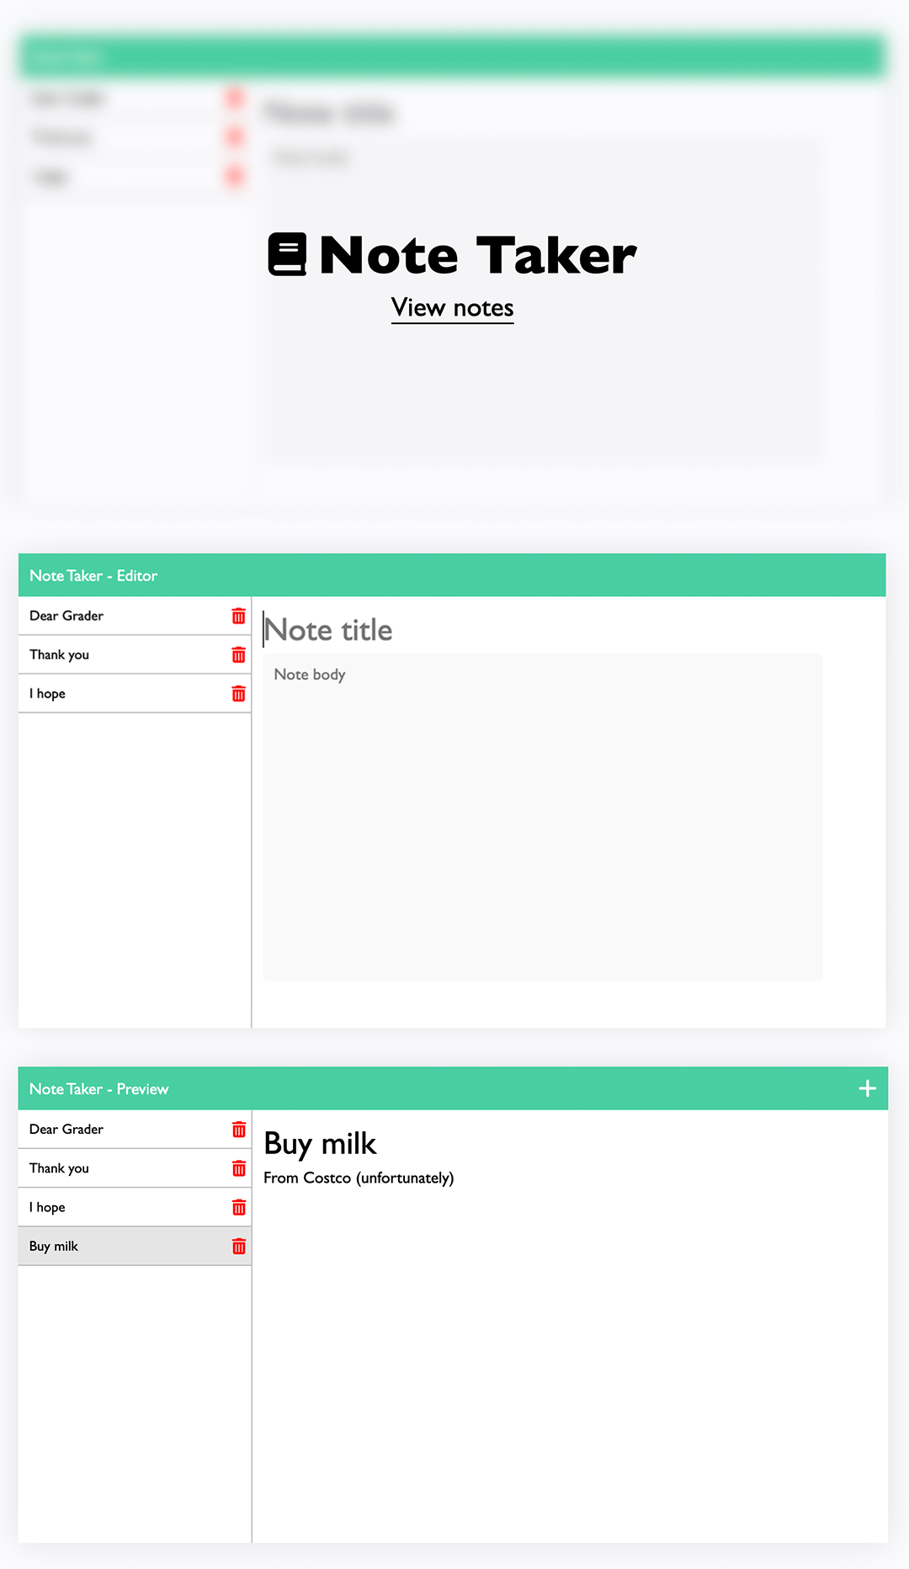Delete the "Buy milk" note in the preview
The image size is (909, 1569).
(238, 1246)
